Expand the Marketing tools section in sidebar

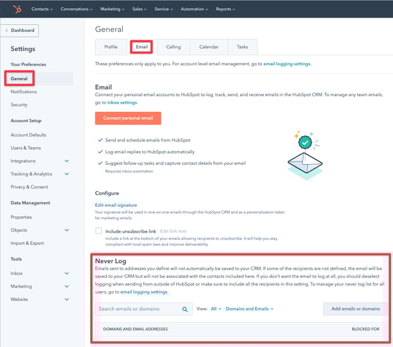pos(67,287)
